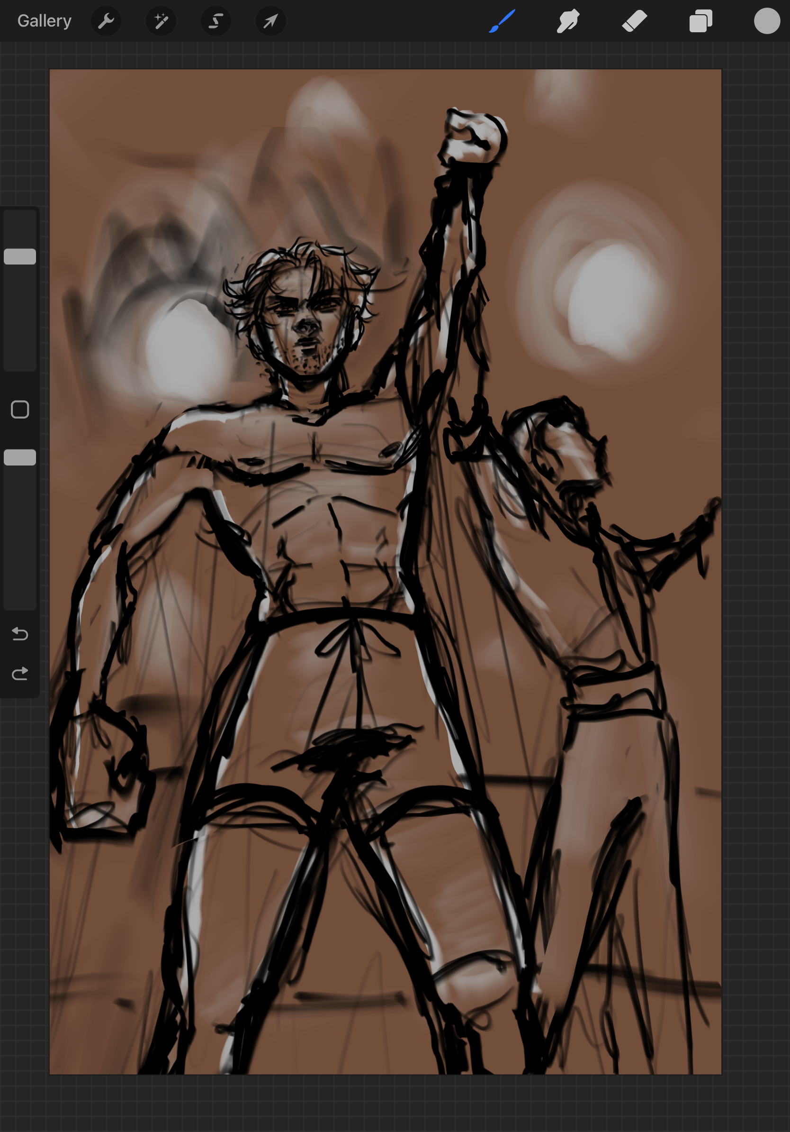The image size is (790, 1132).
Task: Open the Smudge brush settings
Action: click(567, 21)
